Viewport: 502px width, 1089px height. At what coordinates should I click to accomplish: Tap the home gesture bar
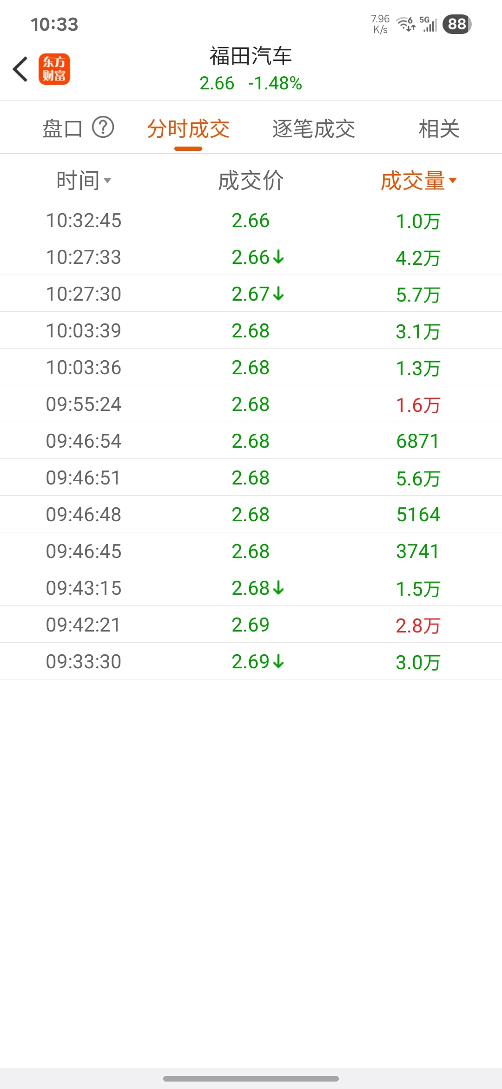[x=251, y=1078]
